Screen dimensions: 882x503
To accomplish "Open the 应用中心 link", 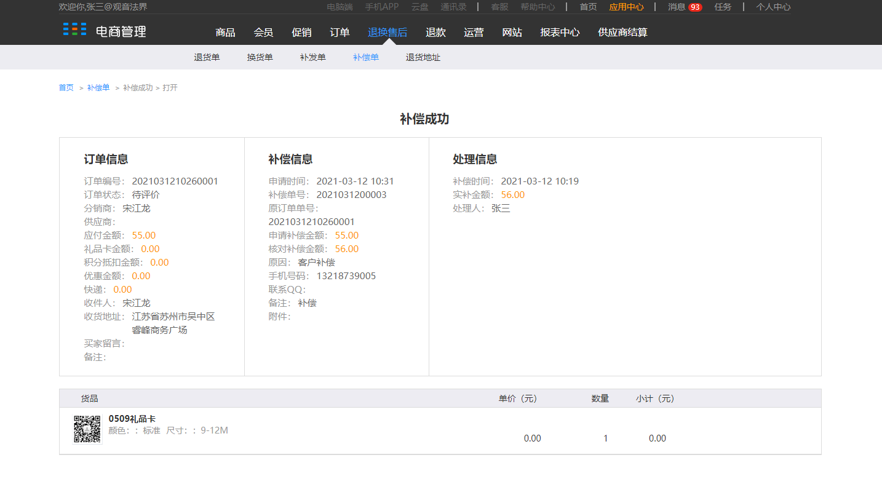I will pos(627,7).
